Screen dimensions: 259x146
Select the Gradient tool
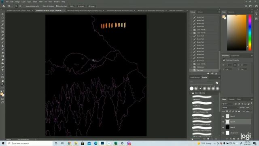pos(2,56)
